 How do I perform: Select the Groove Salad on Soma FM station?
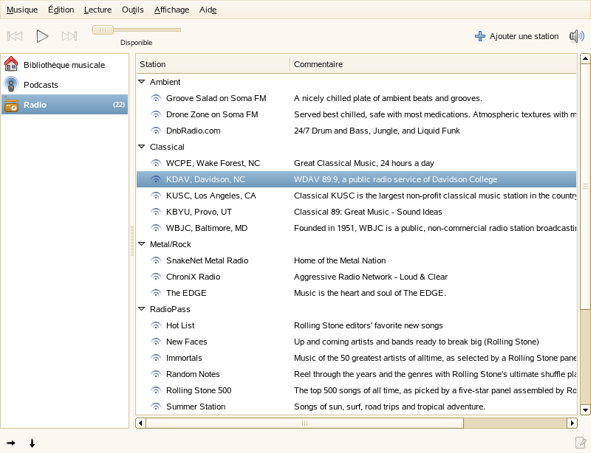pyautogui.click(x=216, y=98)
